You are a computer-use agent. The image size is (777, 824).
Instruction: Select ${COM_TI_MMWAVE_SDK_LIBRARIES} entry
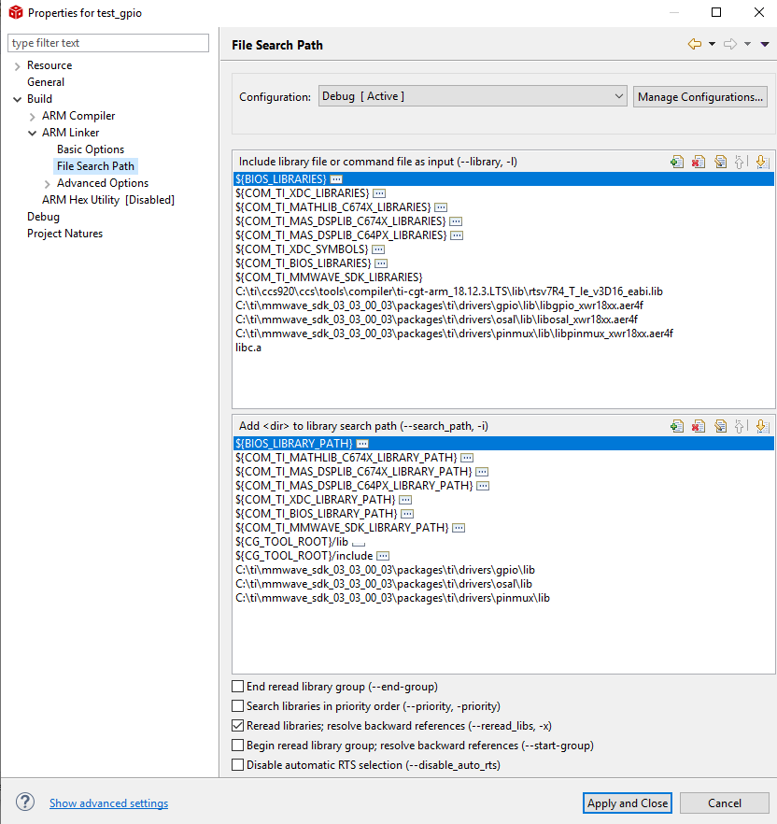point(329,277)
